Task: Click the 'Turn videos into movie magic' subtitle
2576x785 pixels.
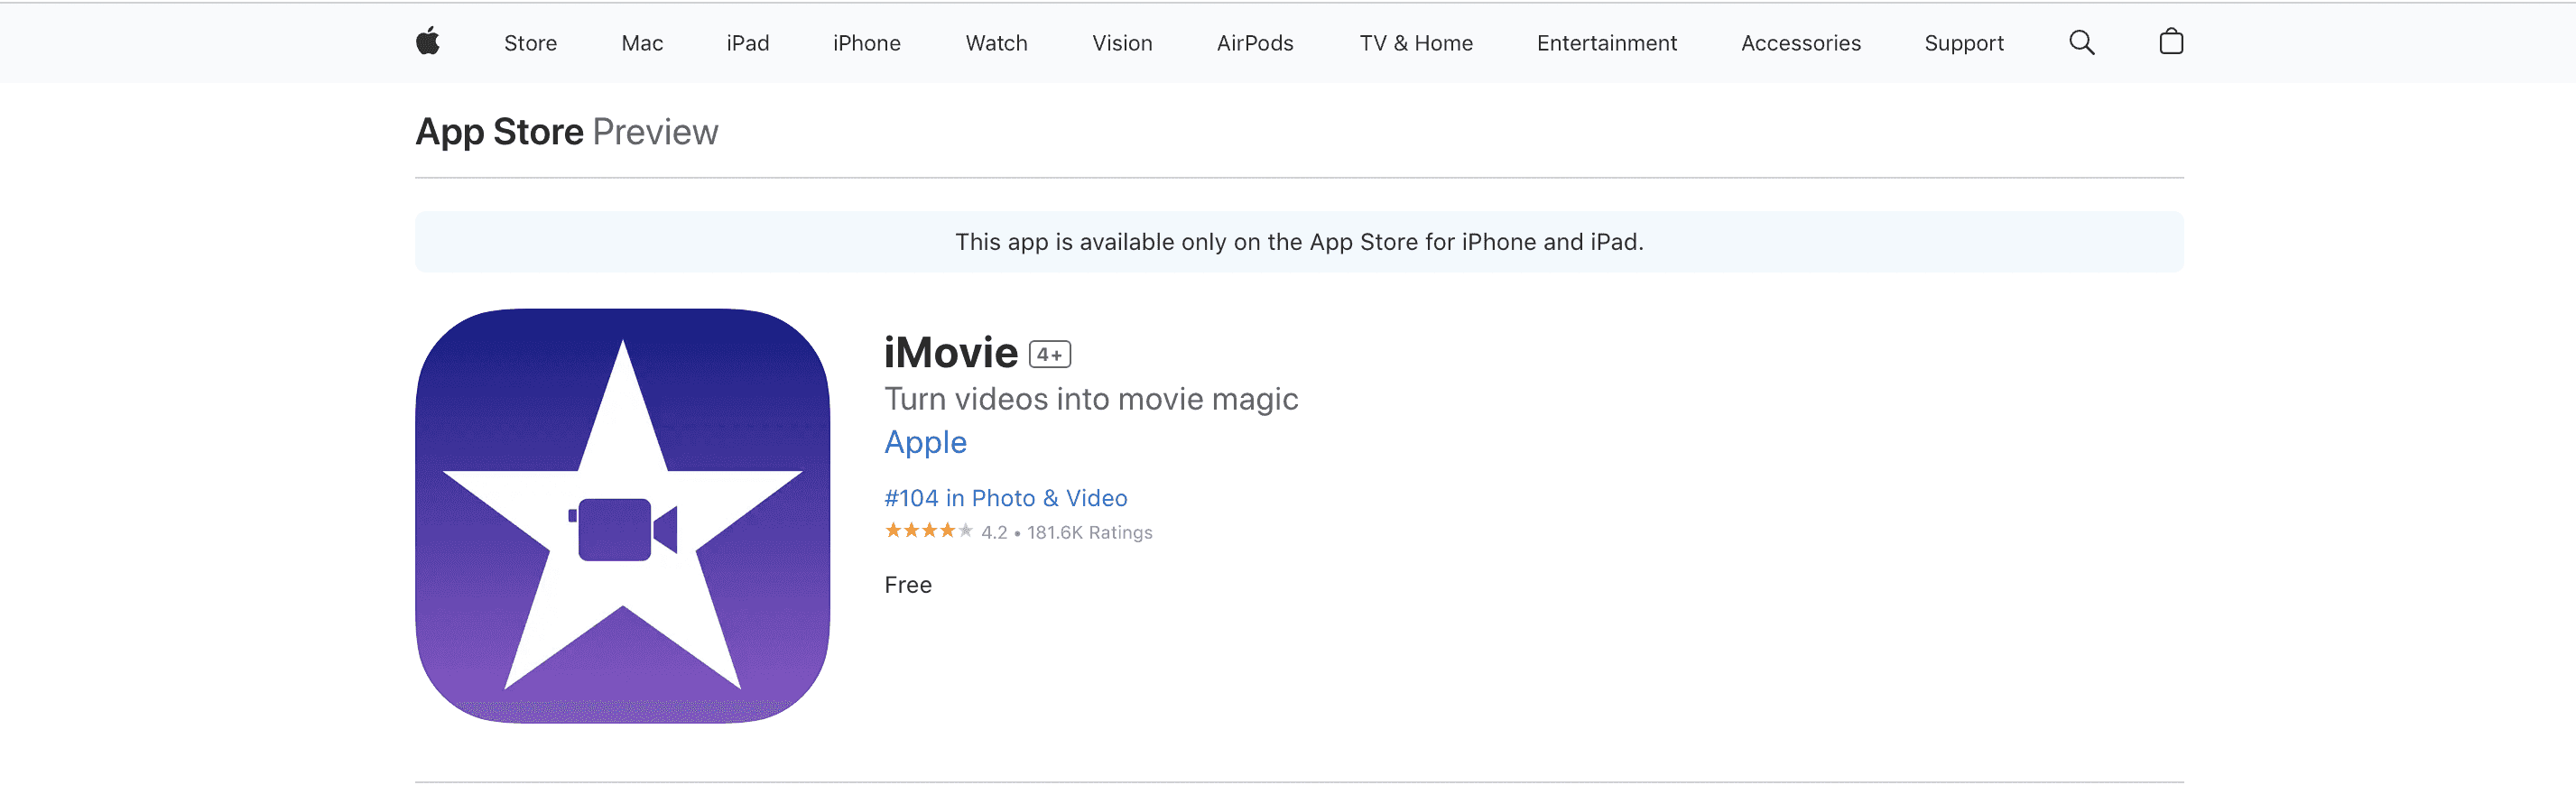Action: (x=1091, y=399)
